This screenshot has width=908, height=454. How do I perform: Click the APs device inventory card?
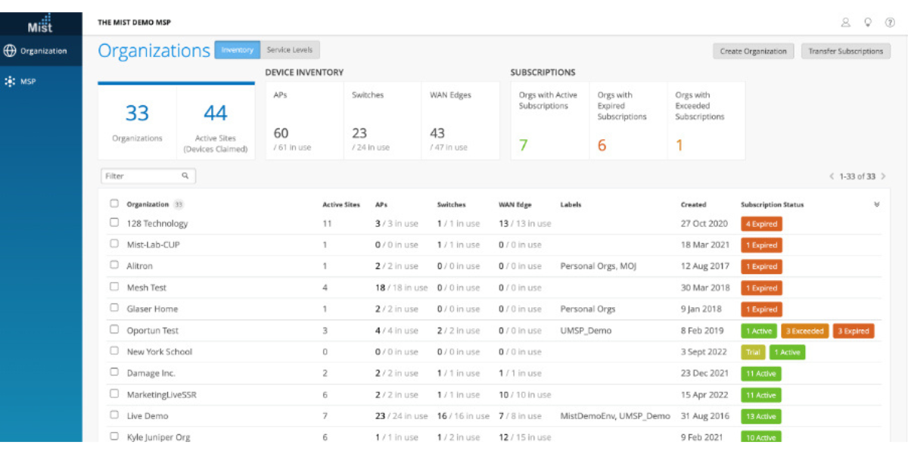[304, 121]
